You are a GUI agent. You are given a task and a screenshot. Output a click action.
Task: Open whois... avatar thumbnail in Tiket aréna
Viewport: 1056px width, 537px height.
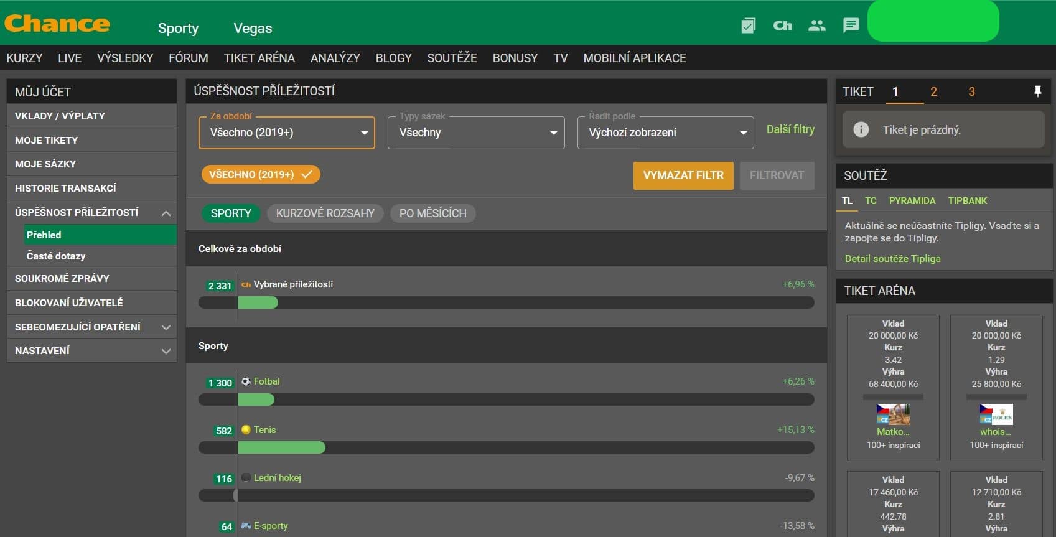click(x=996, y=414)
